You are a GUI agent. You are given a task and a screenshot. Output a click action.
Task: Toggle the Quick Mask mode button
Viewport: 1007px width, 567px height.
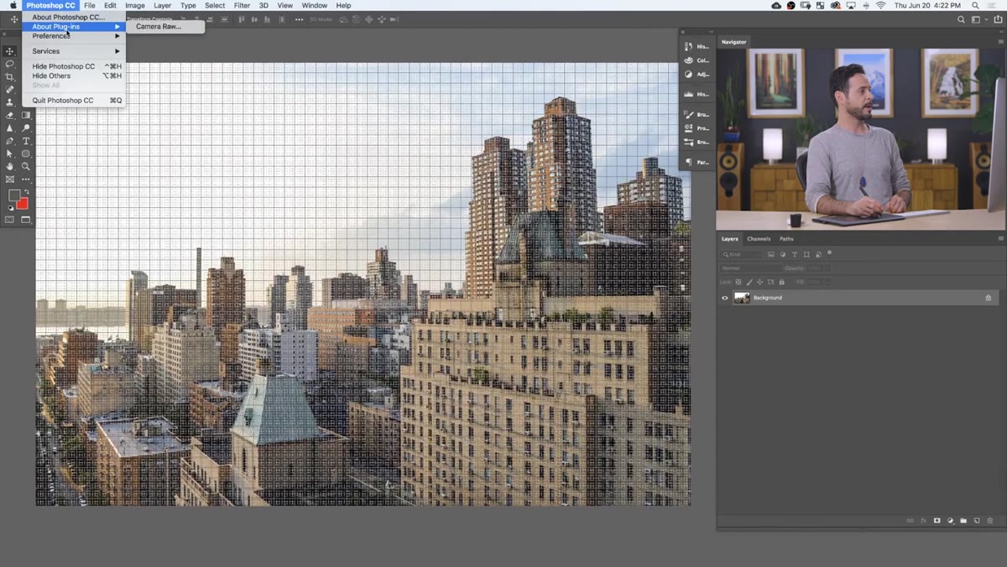[x=10, y=220]
